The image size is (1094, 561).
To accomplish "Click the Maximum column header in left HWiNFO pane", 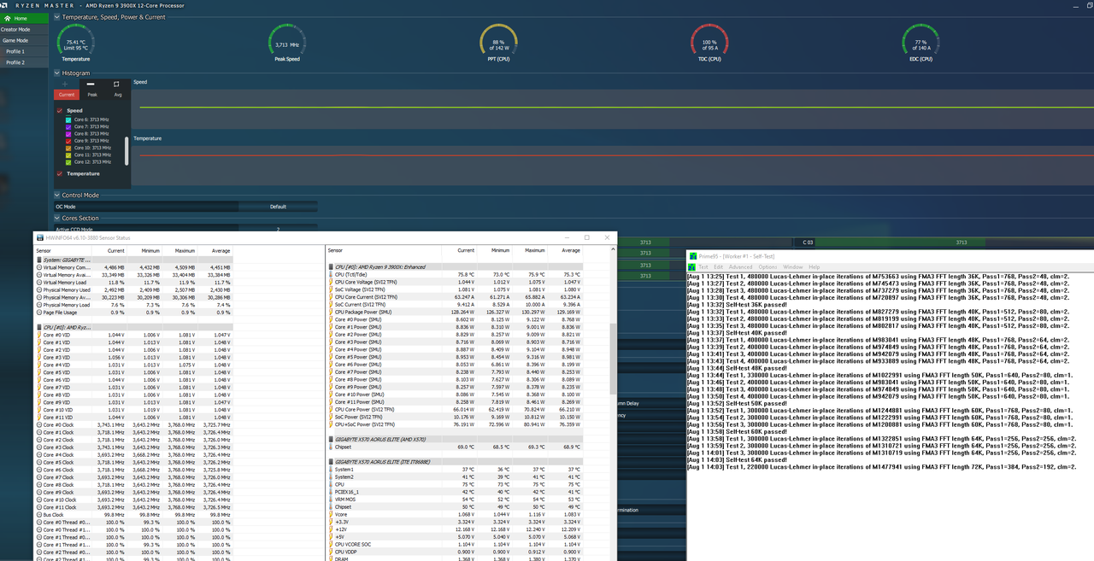I will 180,251.
